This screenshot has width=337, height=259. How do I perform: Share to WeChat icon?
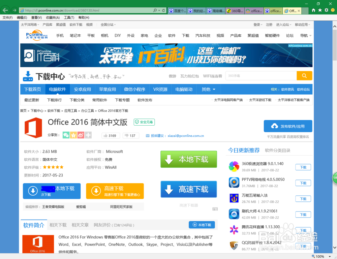[x=66, y=135]
